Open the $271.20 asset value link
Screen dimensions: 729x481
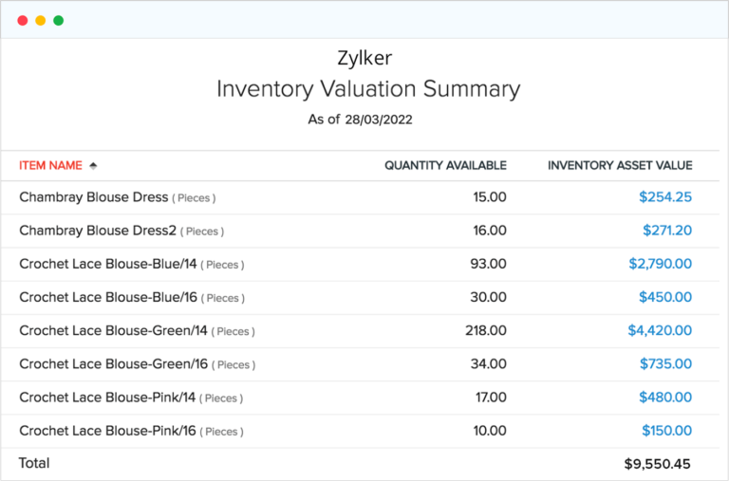point(665,231)
